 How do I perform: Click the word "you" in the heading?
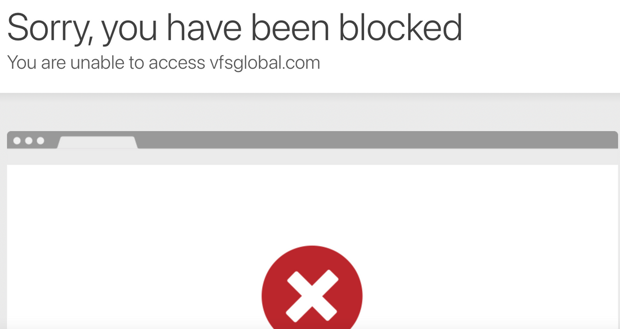pyautogui.click(x=129, y=31)
